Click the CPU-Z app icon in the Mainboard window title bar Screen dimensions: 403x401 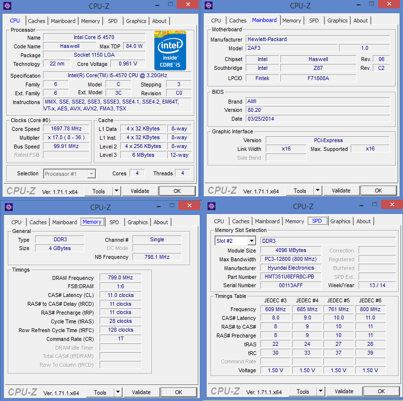tap(209, 5)
